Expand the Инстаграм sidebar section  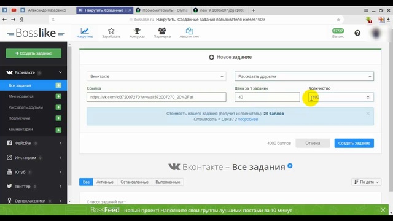(x=60, y=158)
